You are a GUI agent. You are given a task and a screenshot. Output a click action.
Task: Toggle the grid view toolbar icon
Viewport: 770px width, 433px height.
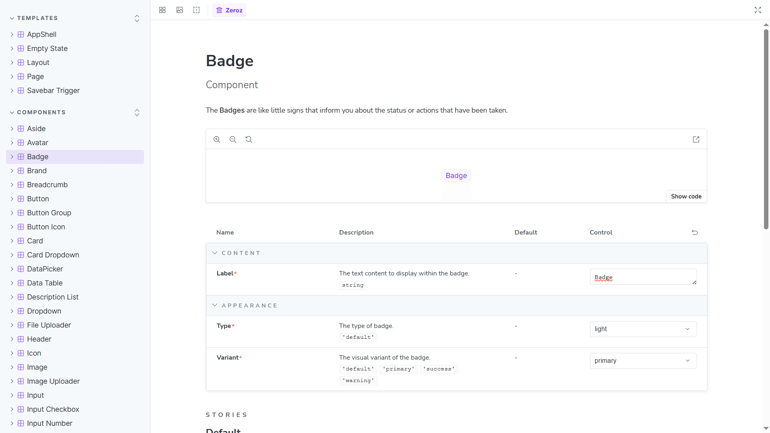(x=162, y=10)
